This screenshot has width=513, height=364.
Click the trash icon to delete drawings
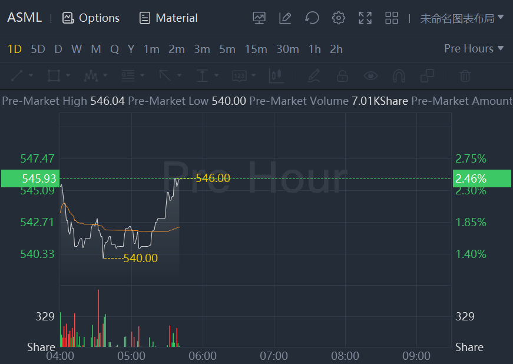[x=465, y=75]
